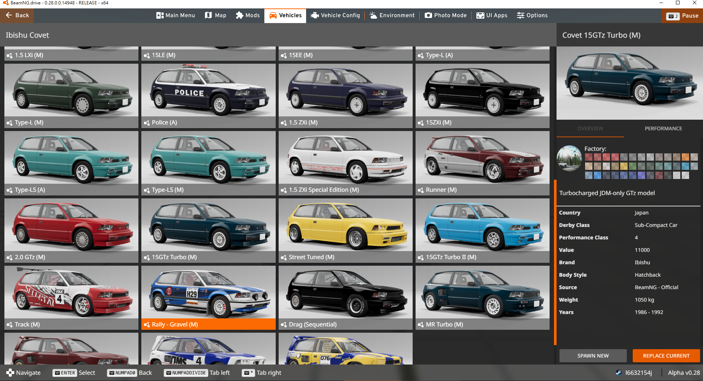The width and height of the screenshot is (703, 381).
Task: Go back using the Back arrow button
Action: pyautogui.click(x=17, y=15)
